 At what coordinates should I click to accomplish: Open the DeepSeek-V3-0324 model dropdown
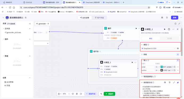(x=158, y=49)
